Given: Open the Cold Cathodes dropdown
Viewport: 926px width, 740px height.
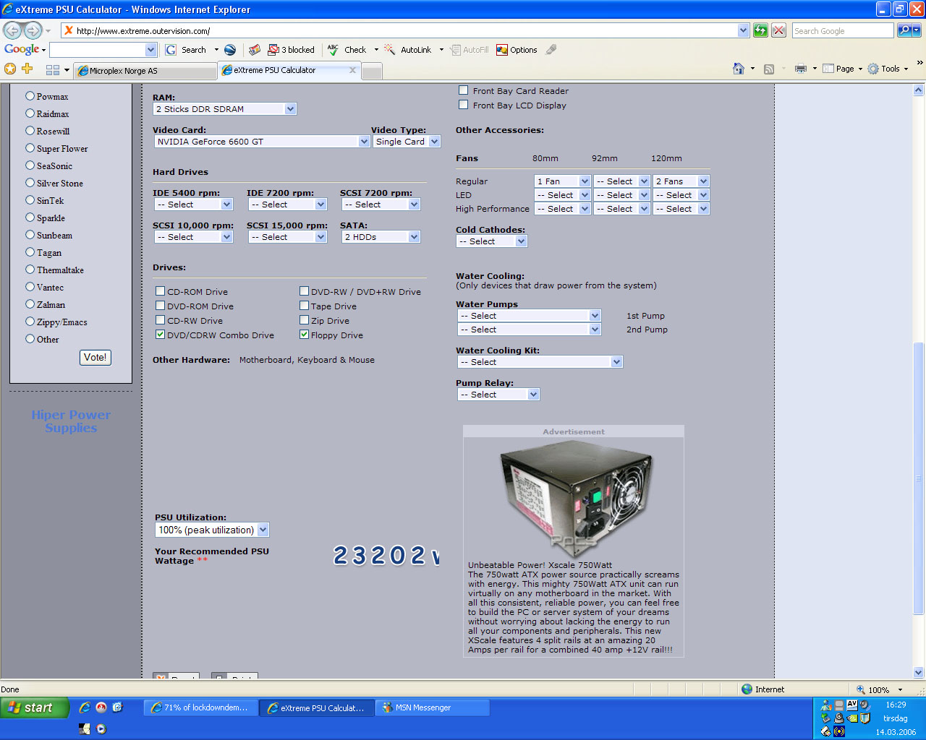Looking at the screenshot, I should click(x=492, y=241).
